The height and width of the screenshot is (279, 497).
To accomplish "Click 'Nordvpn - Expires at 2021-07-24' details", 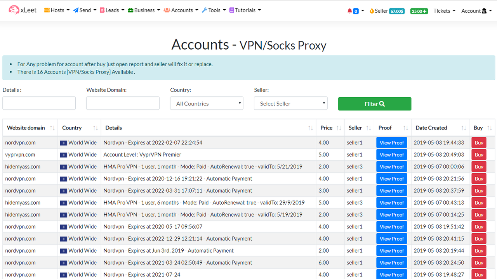I will click(142, 275).
